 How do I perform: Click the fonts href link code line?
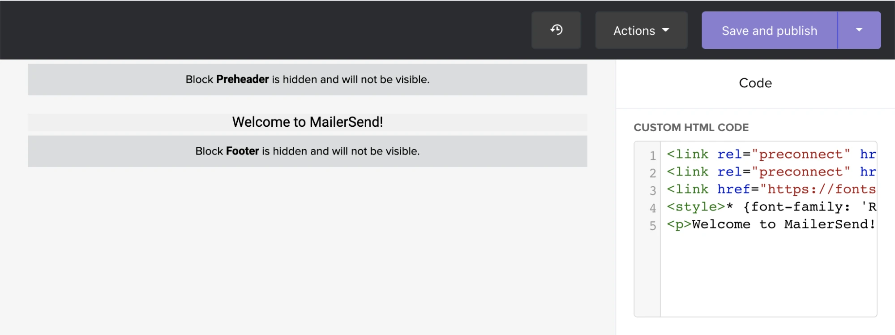coord(770,189)
